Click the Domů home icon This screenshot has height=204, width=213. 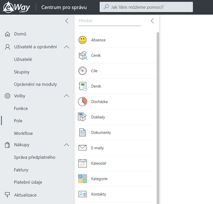click(x=7, y=34)
